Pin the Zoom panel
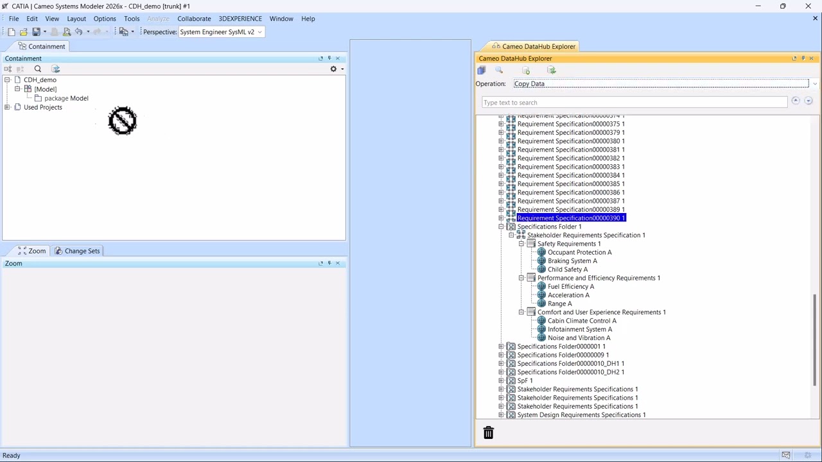 click(x=329, y=263)
